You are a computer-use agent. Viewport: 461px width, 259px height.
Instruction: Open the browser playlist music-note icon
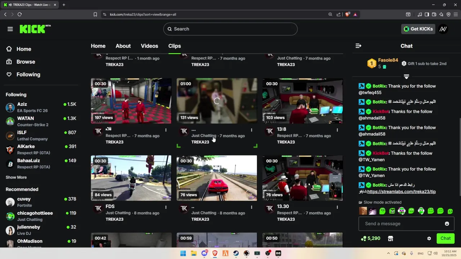(x=420, y=14)
